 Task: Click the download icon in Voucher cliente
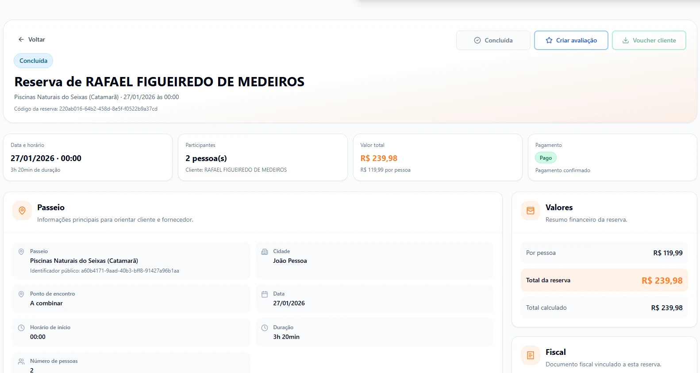coord(626,40)
